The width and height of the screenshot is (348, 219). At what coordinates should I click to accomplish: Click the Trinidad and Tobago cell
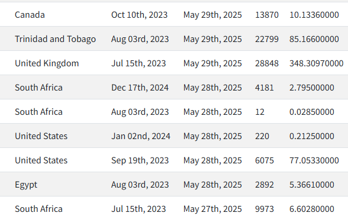click(55, 39)
